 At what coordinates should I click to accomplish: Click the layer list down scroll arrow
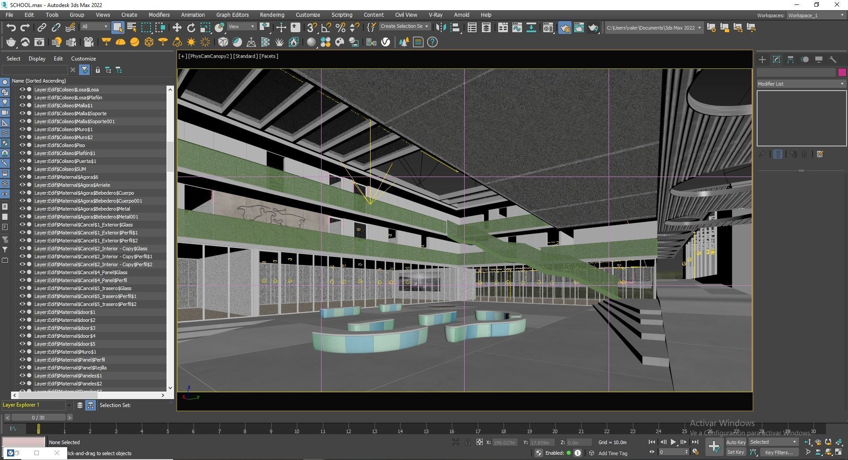pos(170,388)
